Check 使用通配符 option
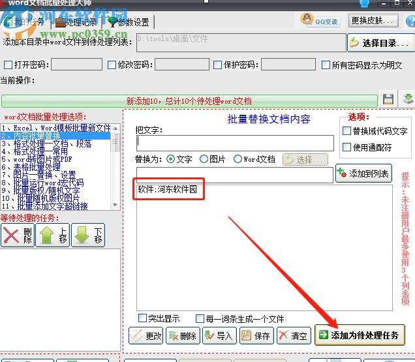 pos(346,147)
